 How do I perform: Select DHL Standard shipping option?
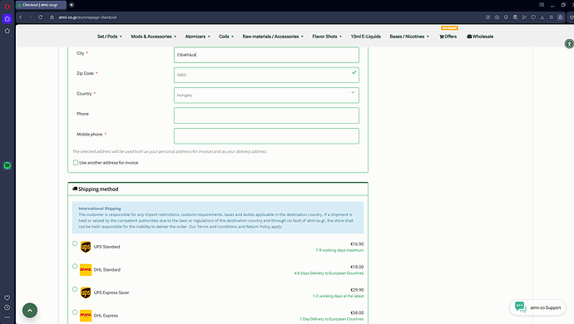pos(75,267)
